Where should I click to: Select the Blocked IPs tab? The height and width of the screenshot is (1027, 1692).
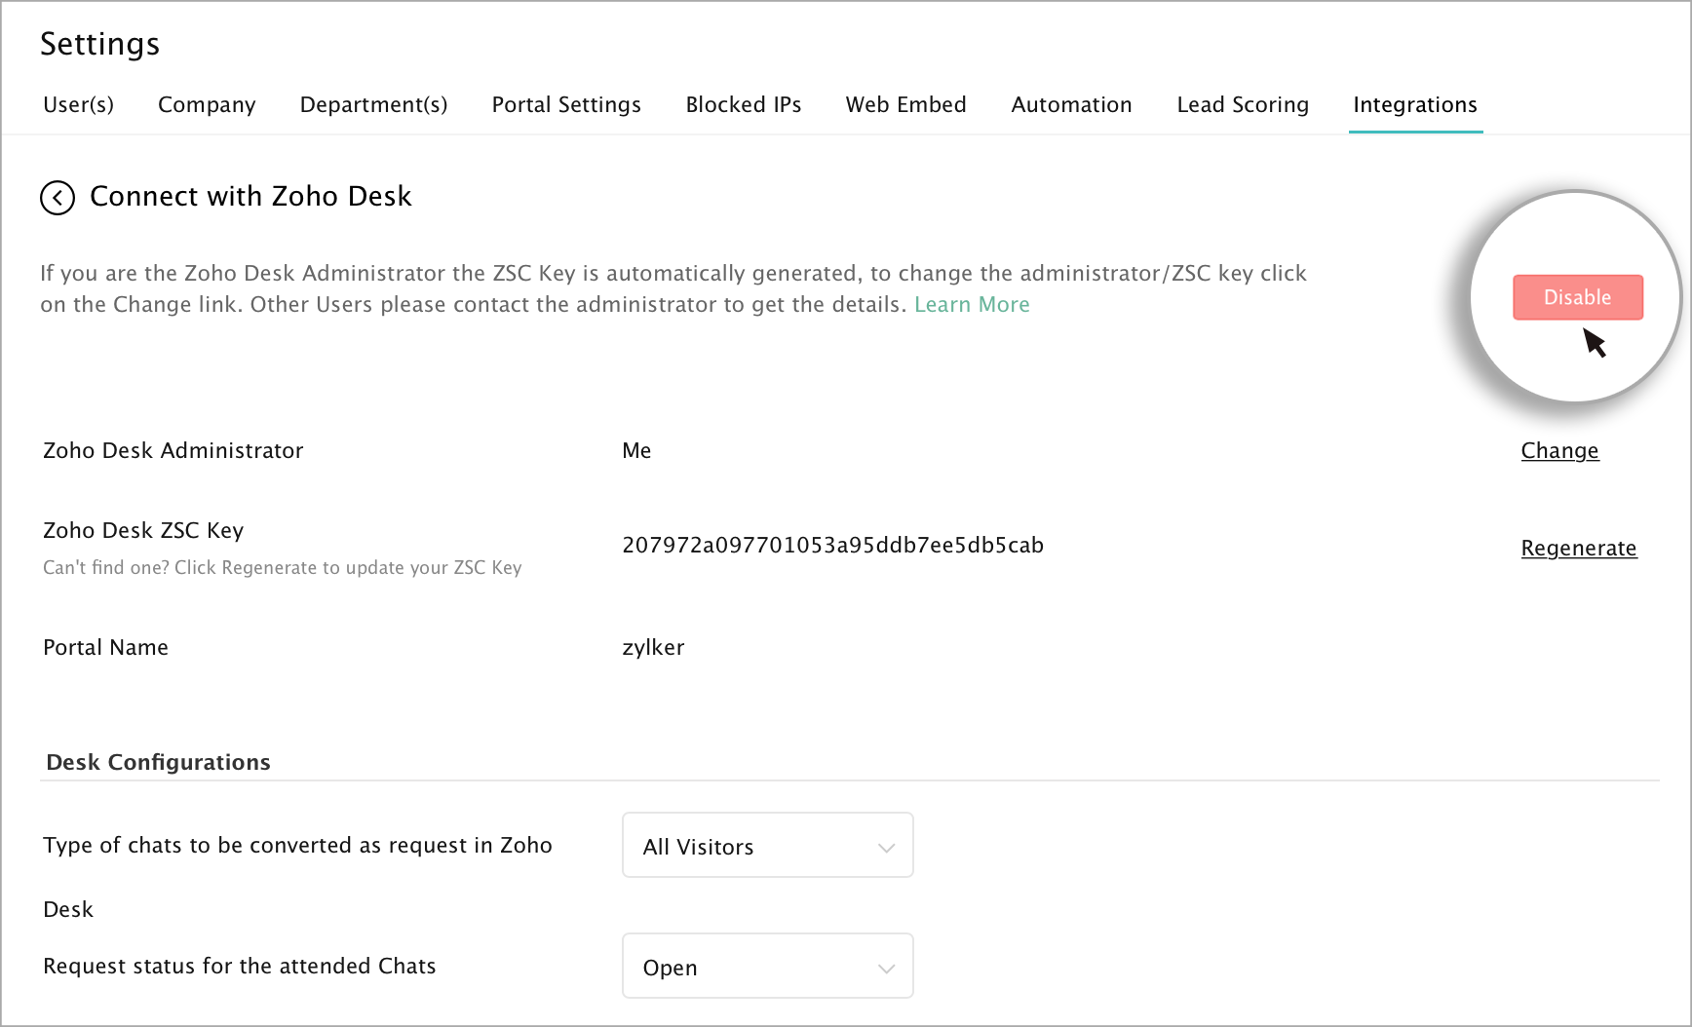click(x=744, y=105)
